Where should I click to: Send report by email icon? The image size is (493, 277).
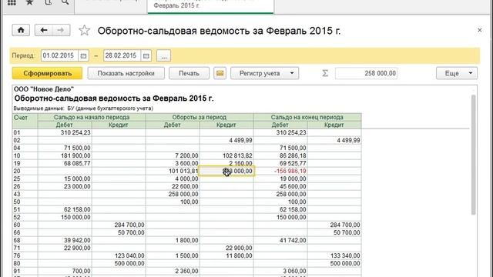[x=220, y=74]
